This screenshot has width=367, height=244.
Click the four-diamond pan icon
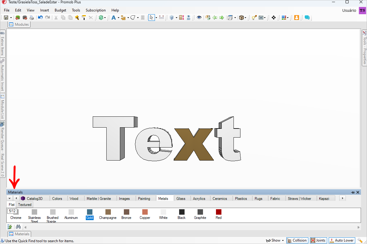click(274, 18)
